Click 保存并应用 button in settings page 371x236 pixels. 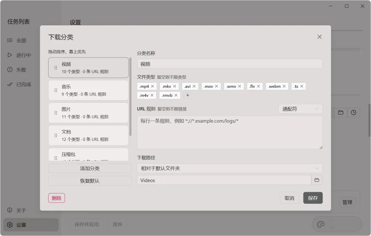click(x=87, y=224)
